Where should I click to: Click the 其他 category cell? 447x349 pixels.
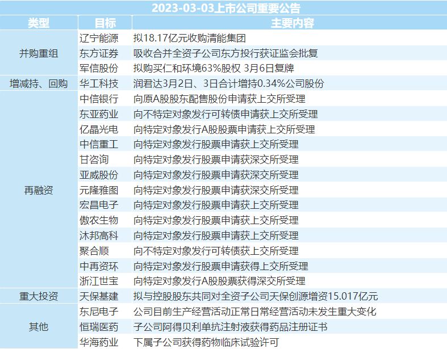(39, 327)
